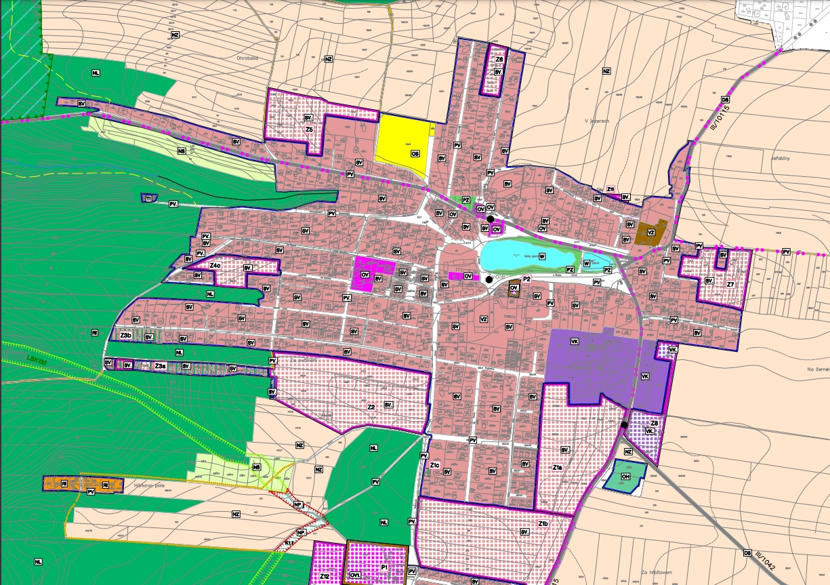
Task: Click the Z1b zone label
Action: 542,524
